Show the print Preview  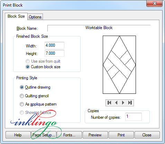pyautogui.click(x=95, y=135)
